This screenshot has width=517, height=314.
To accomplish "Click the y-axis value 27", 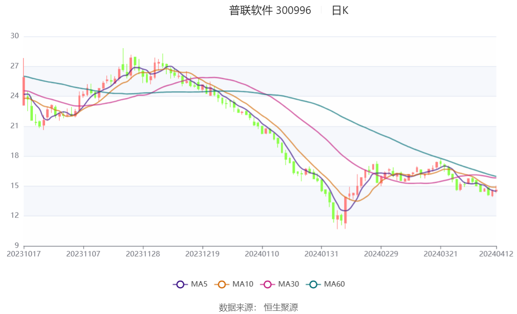I will [x=15, y=66].
